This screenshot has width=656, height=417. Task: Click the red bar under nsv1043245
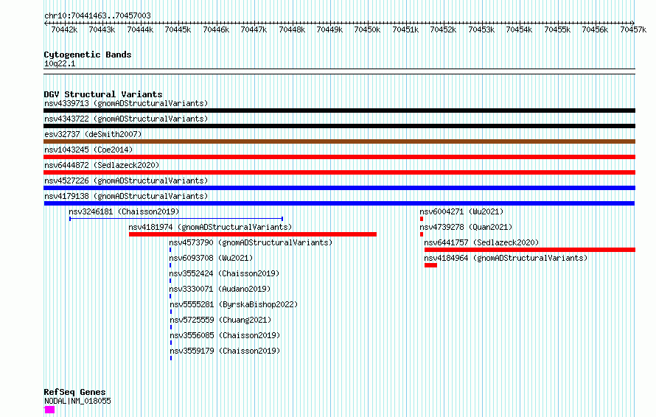tap(339, 157)
